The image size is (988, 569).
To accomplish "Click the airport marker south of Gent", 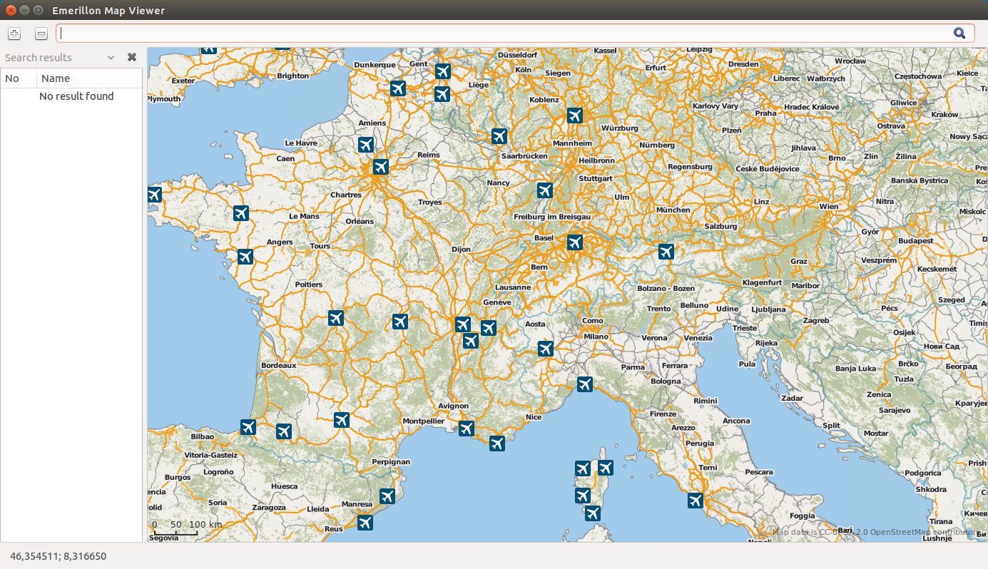I will tap(398, 88).
